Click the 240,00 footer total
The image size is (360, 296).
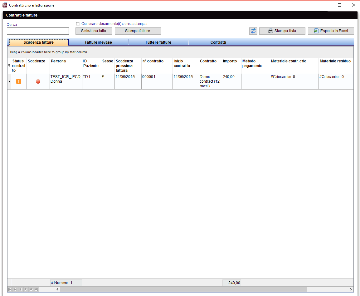pos(232,283)
